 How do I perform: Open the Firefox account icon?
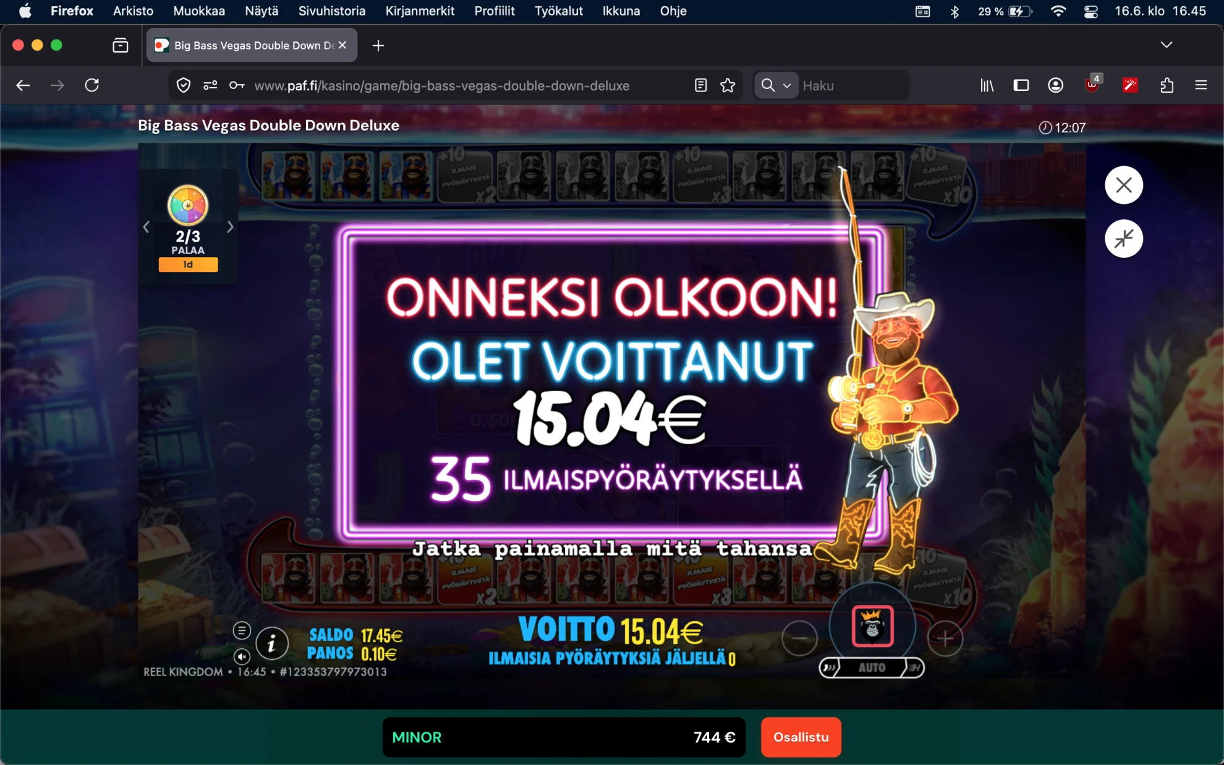click(1056, 85)
